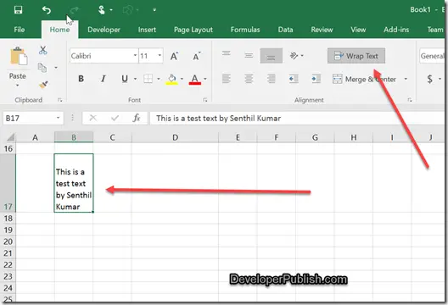Open the Developer tab
The width and height of the screenshot is (448, 305).
[104, 30]
